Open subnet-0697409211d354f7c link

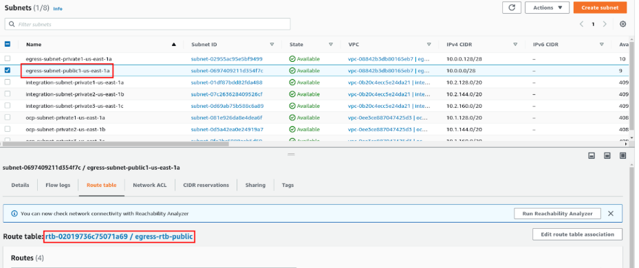coord(227,71)
